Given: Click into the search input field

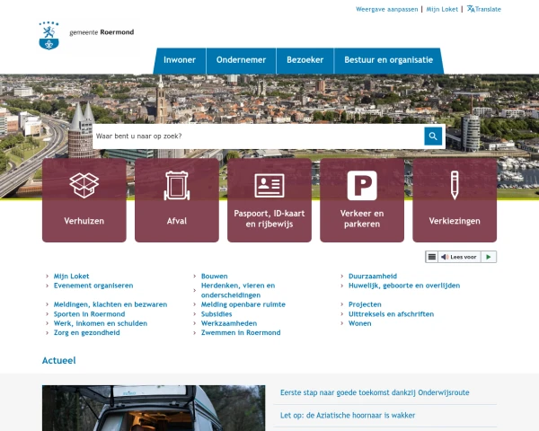Looking at the screenshot, I should pos(257,136).
